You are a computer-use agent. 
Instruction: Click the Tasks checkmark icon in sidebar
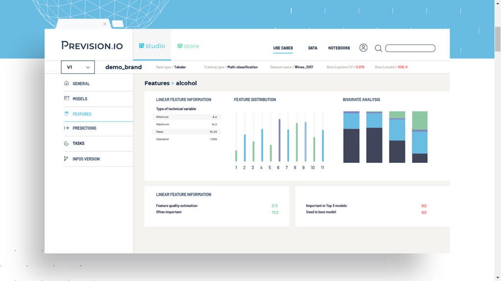pyautogui.click(x=67, y=143)
